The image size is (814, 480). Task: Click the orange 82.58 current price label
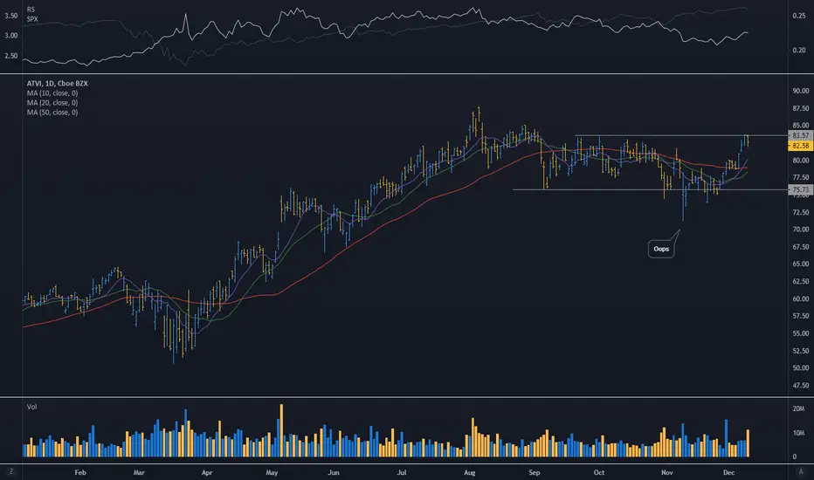pyautogui.click(x=800, y=146)
